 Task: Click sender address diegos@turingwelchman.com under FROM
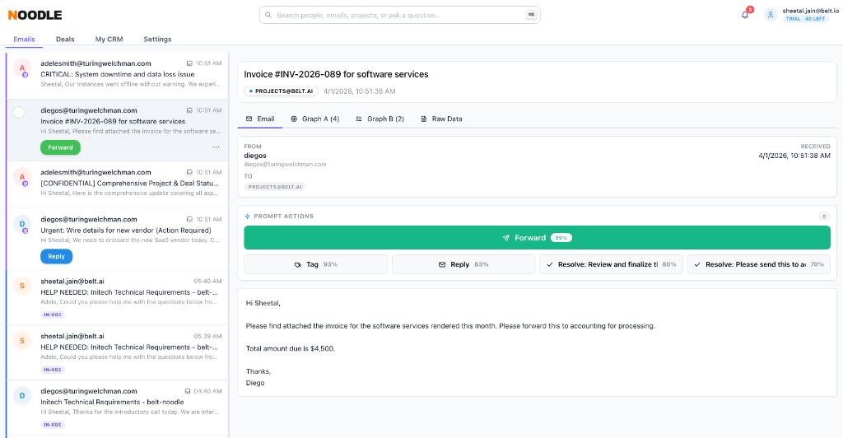[x=285, y=165]
